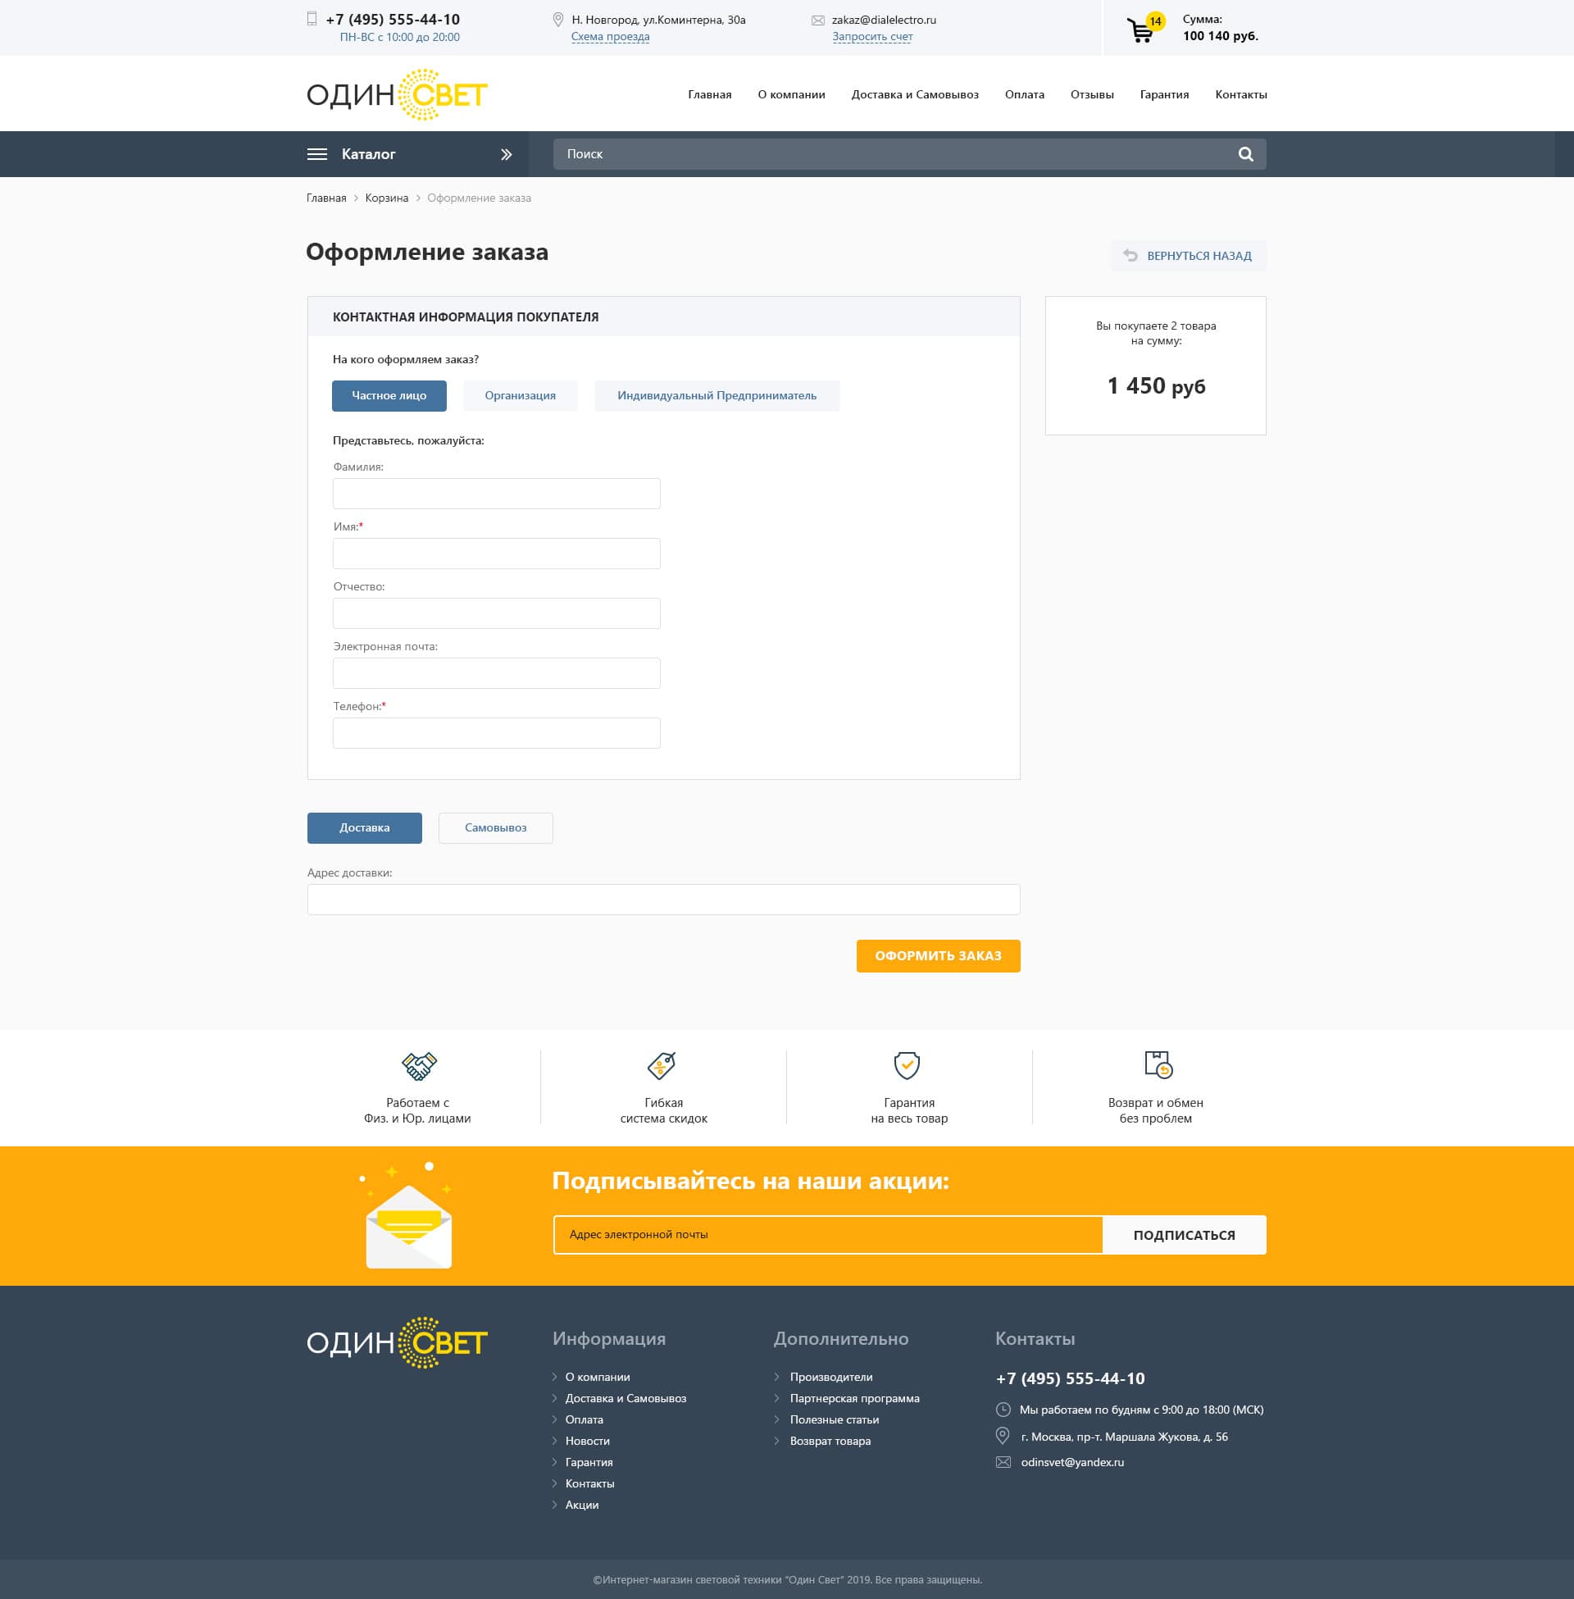Click the phone icon beside header number
The image size is (1574, 1599).
tap(312, 18)
